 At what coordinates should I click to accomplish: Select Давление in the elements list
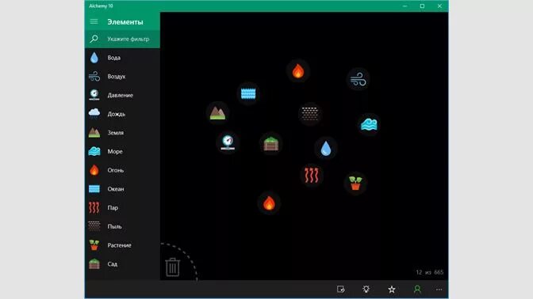click(x=122, y=95)
